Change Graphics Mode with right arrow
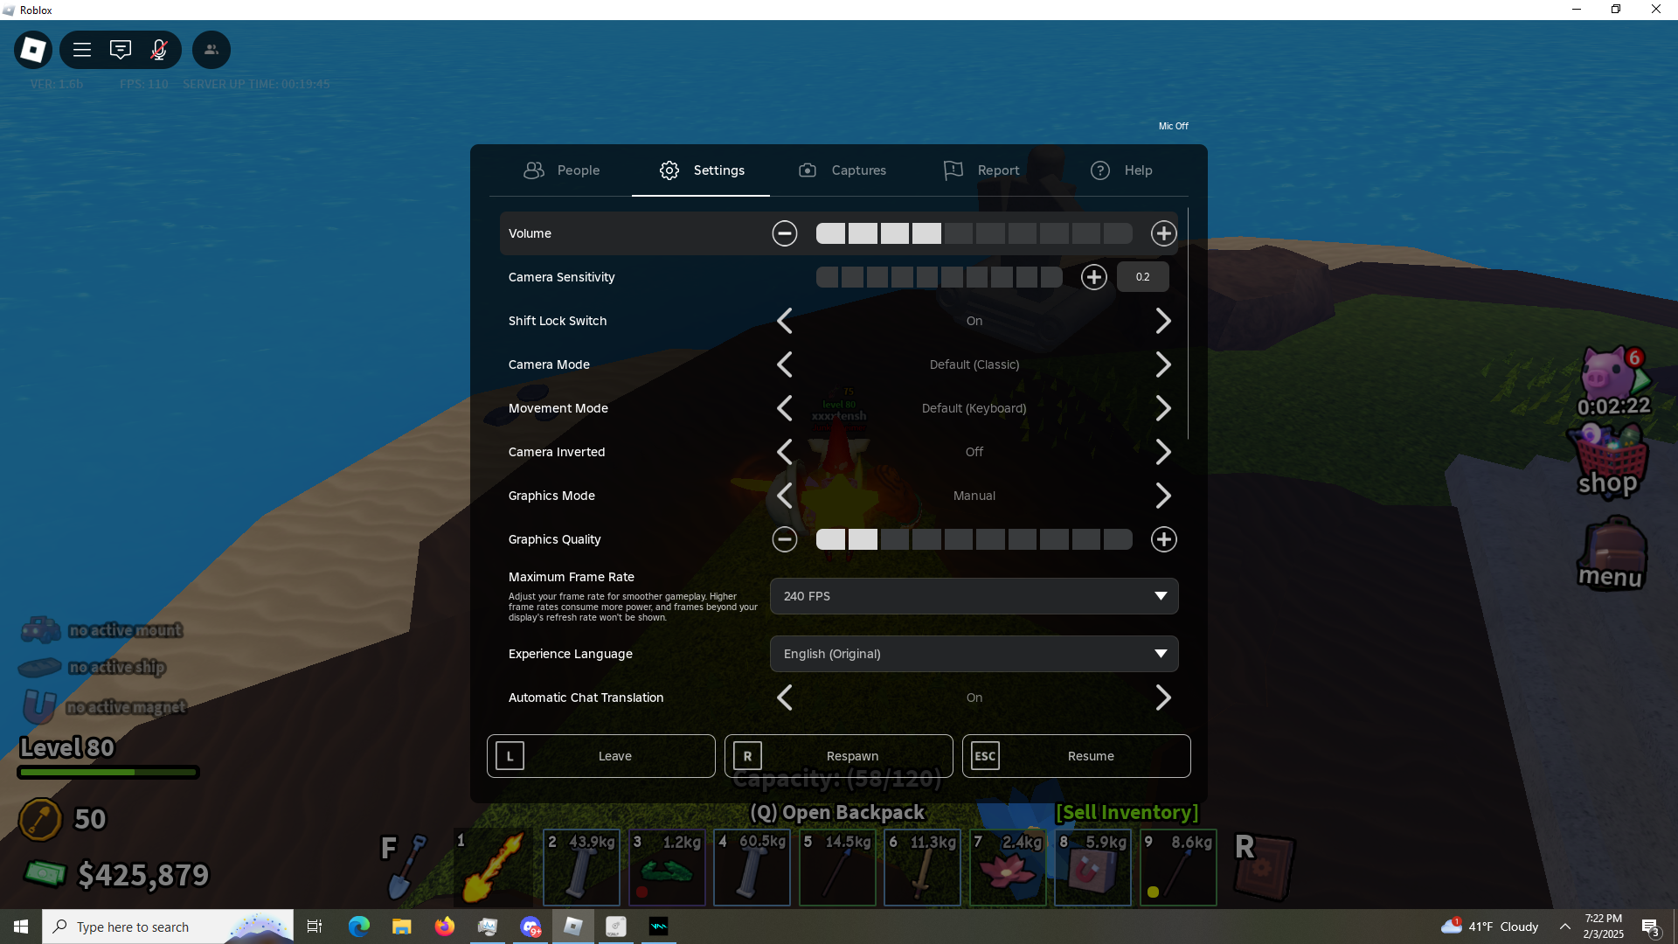1678x944 pixels. pyautogui.click(x=1163, y=496)
